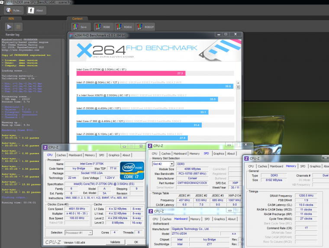Switch to the Caches tab in CPU-Z processor window
This screenshot has height=248, width=329.
point(61,155)
